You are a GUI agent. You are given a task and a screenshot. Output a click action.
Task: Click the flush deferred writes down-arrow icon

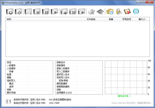pos(64,11)
